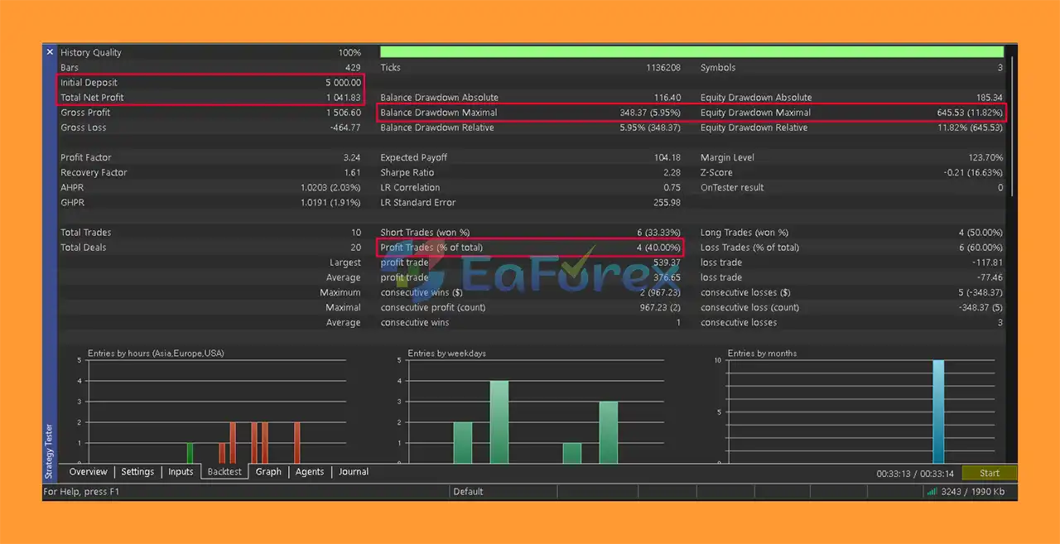Open the Agents tab

pos(310,472)
